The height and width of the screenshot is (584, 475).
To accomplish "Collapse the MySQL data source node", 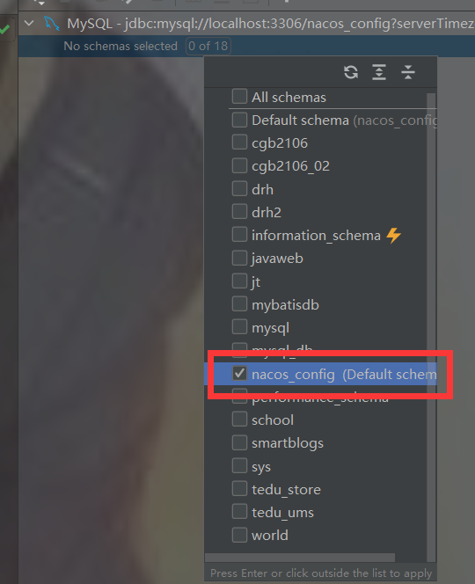I will (29, 24).
